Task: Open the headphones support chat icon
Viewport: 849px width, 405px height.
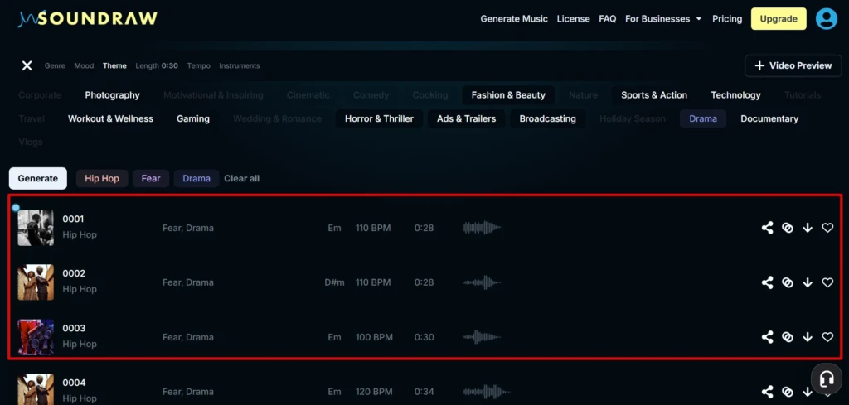Action: [827, 378]
